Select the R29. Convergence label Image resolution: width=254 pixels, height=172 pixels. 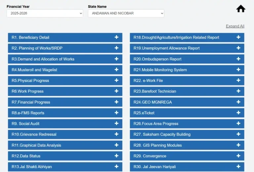click(x=150, y=156)
